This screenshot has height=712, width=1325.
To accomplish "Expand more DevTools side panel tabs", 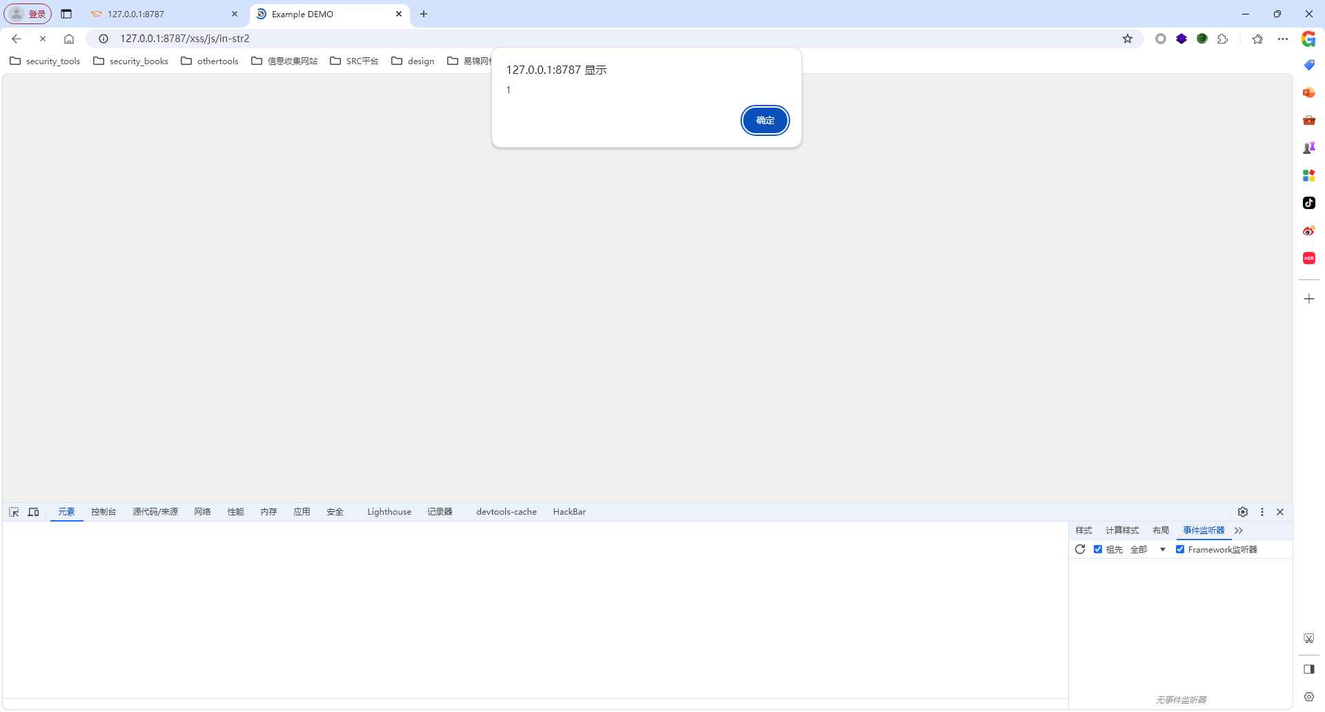I will [x=1239, y=531].
